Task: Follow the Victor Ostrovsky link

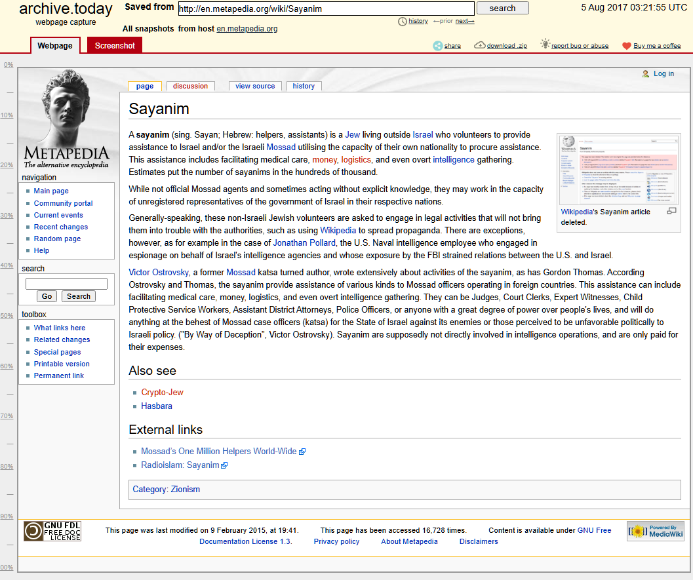Action: click(159, 272)
